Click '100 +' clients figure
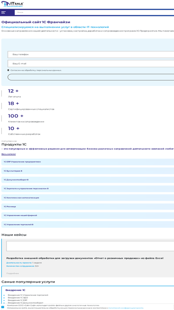This screenshot has height=310, width=174. pos(16,116)
